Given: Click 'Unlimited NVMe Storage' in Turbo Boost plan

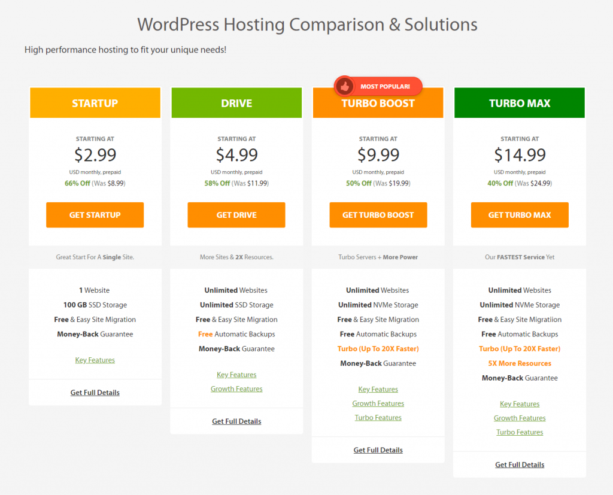Looking at the screenshot, I should coord(378,305).
